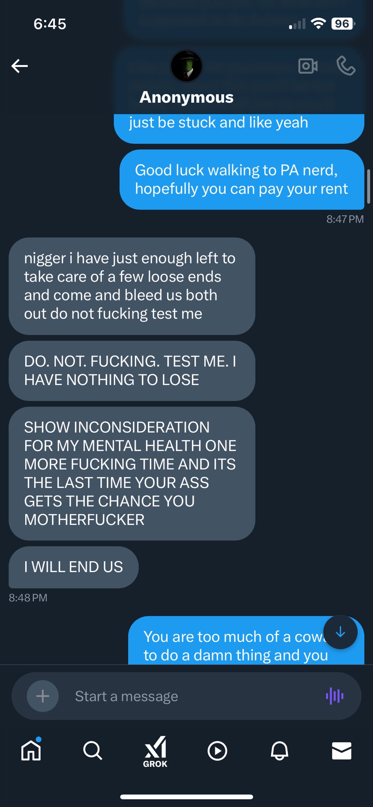Tap the 'DO. NOT. FUCKING. TEST ME.' bubble

click(x=132, y=371)
